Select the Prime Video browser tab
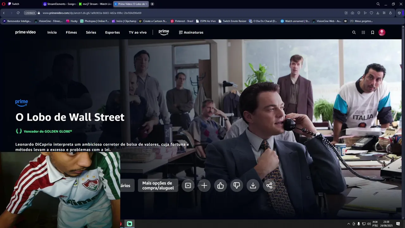 click(x=131, y=4)
